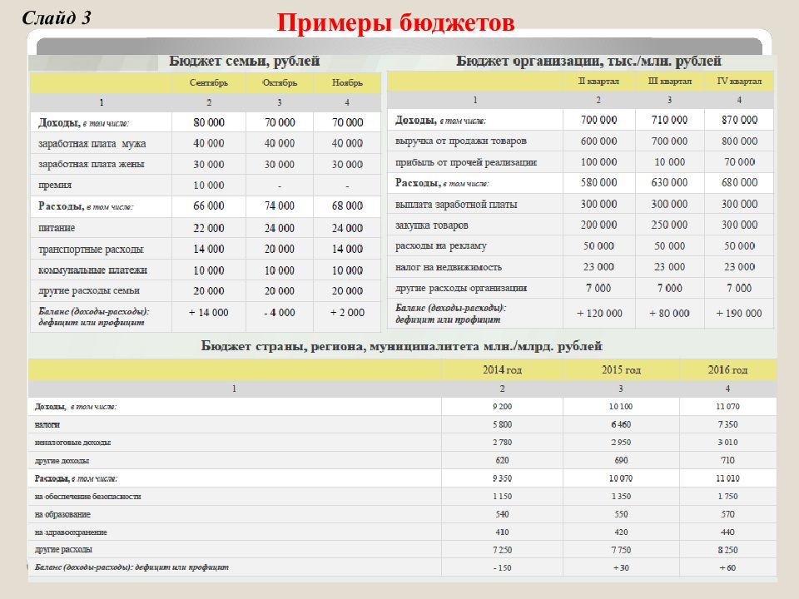Viewport: 799px width, 599px height.
Task: Click the "Ноябрь" column header
Action: coord(348,82)
